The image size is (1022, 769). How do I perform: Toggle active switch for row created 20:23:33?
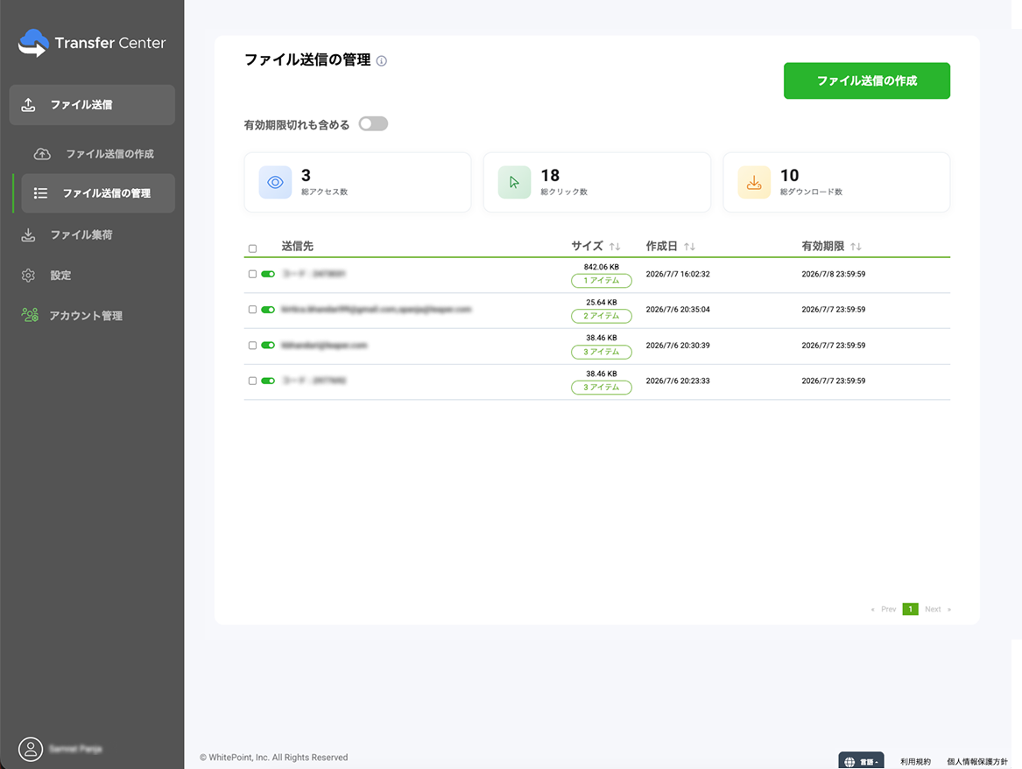click(268, 381)
